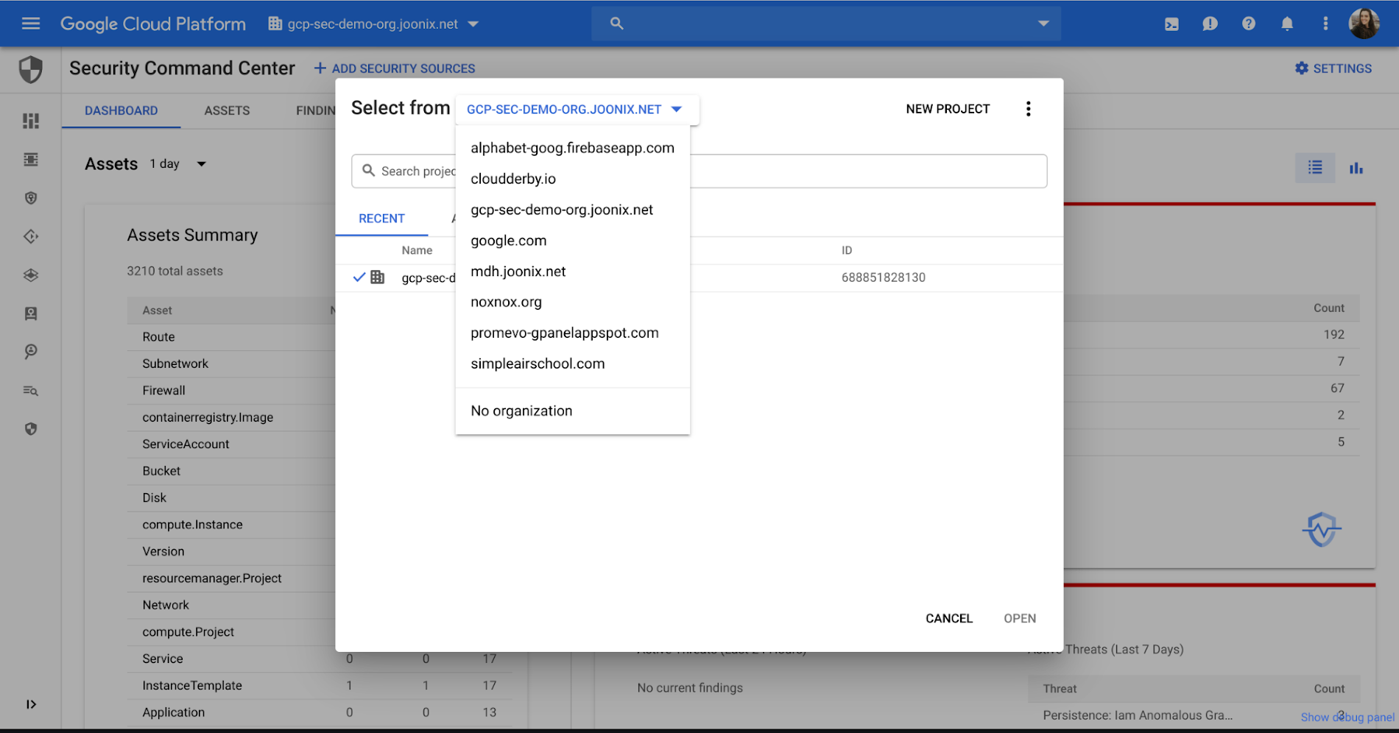Open top bar more options menu

coord(1325,24)
